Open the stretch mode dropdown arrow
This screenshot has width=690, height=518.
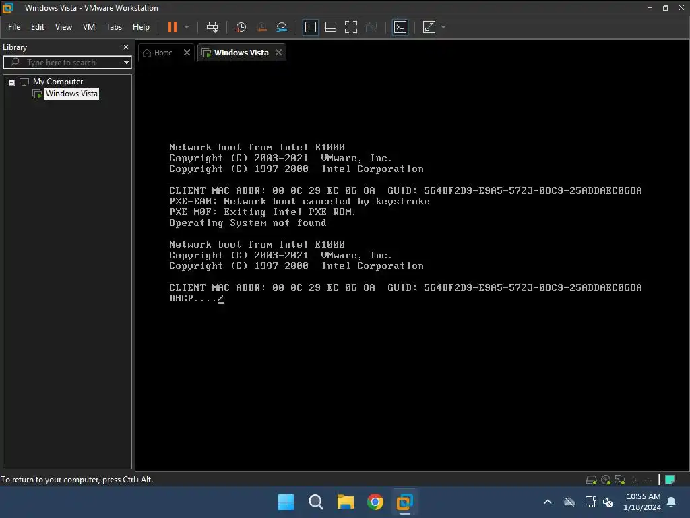coord(443,27)
